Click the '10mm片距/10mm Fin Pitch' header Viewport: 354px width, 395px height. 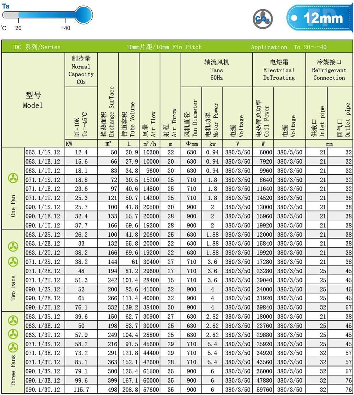[164, 47]
